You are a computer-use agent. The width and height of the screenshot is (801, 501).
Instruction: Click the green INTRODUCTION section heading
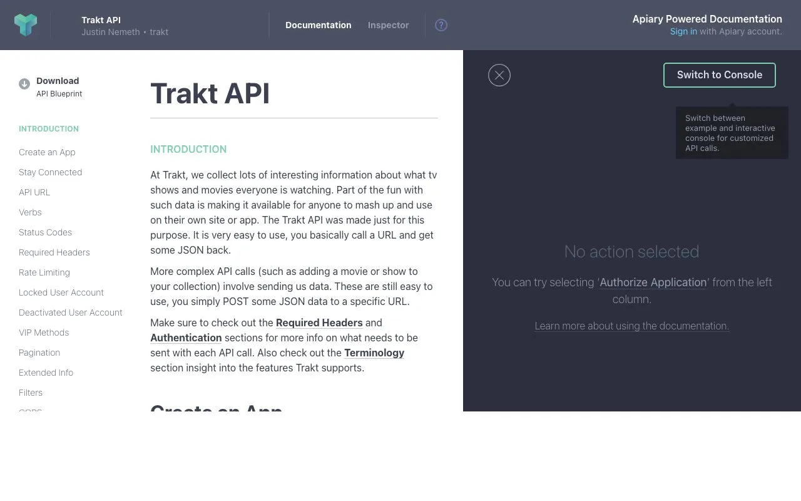coord(188,149)
